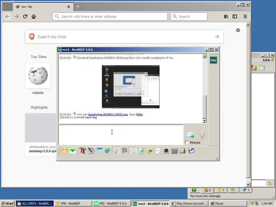Viewport: 276px width, 207px height.
Task: Click the blue filter funnel icon
Action: click(x=99, y=150)
